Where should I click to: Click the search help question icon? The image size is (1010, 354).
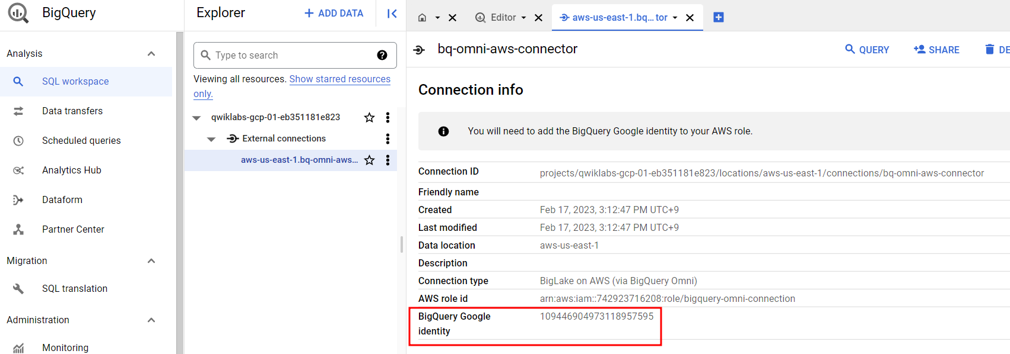click(x=382, y=55)
